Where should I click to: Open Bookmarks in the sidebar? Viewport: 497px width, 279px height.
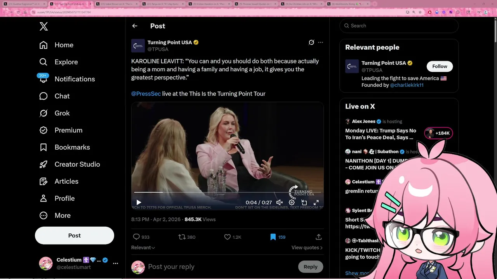point(64,147)
